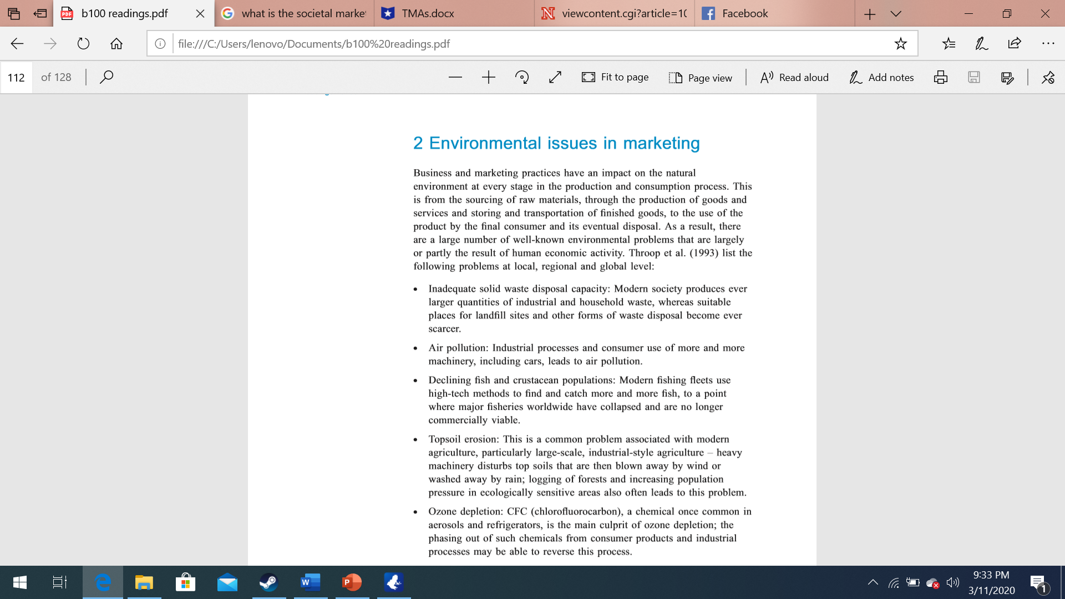1065x599 pixels.
Task: Click the OneDrive tray icon
Action: click(933, 583)
